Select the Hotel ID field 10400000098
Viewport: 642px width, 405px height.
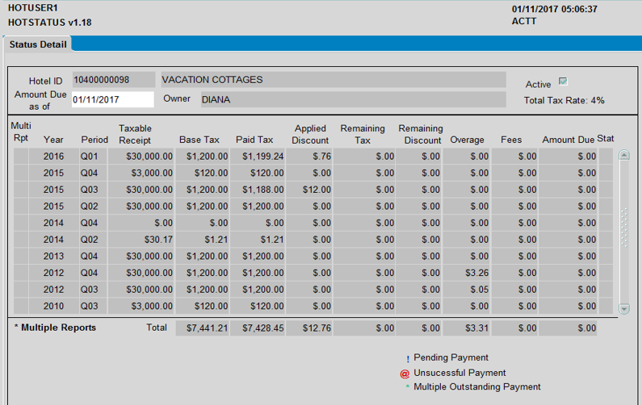coord(112,80)
